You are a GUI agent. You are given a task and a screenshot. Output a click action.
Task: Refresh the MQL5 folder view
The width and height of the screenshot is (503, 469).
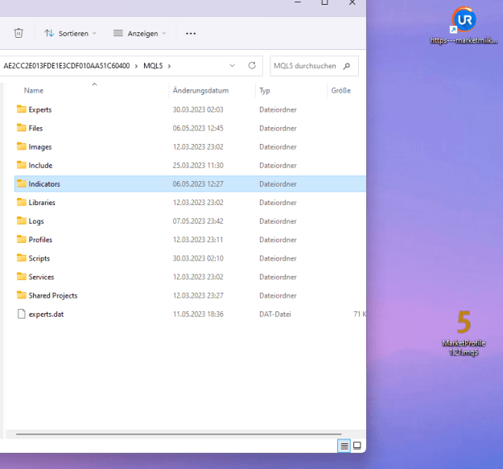click(252, 66)
